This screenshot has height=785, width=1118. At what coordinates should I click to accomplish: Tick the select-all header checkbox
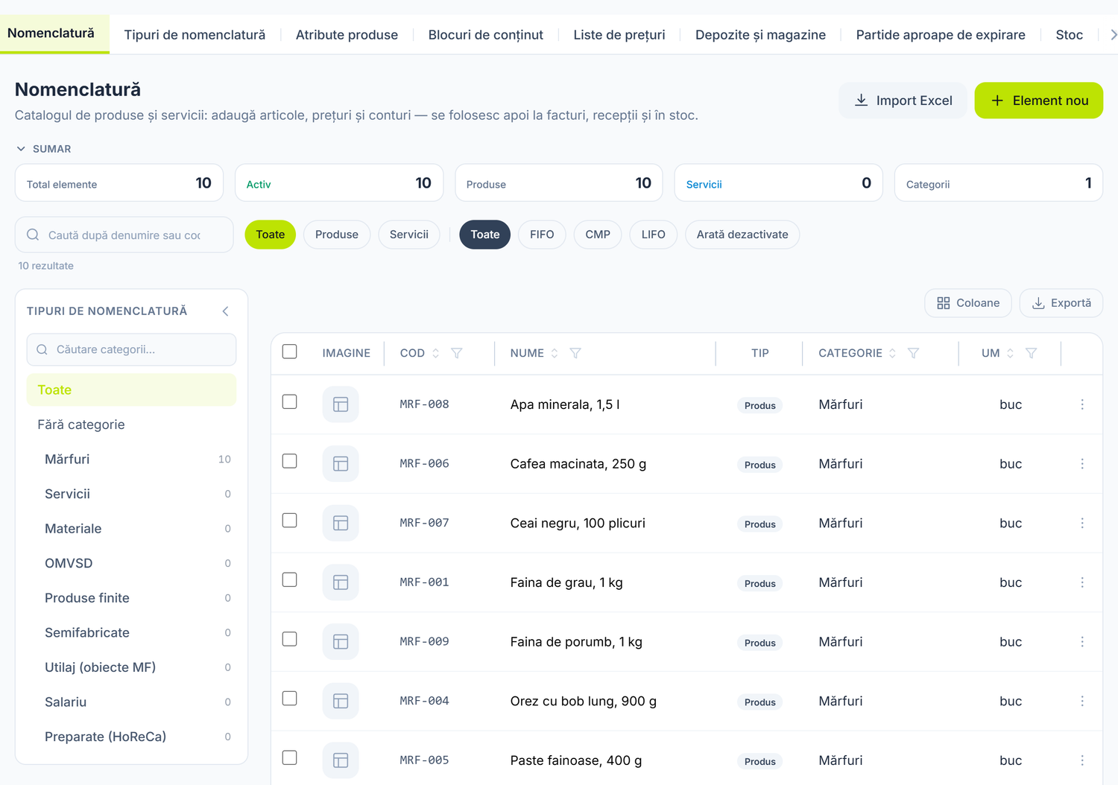[x=290, y=352]
